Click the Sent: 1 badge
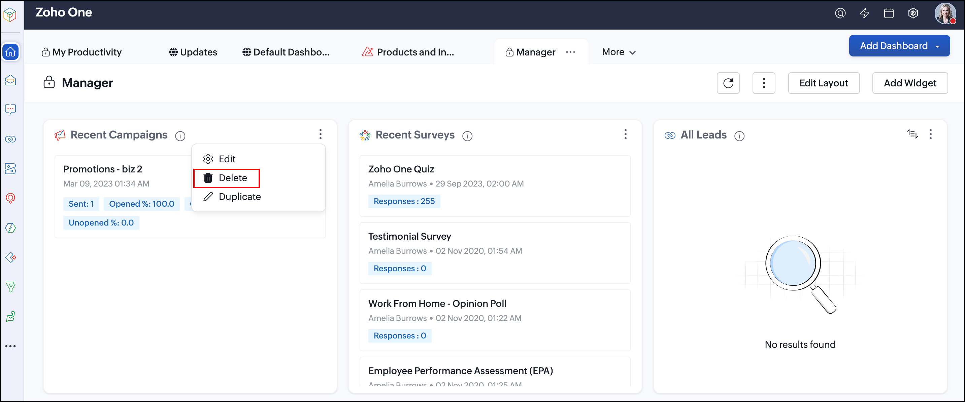This screenshot has width=965, height=402. (81, 204)
